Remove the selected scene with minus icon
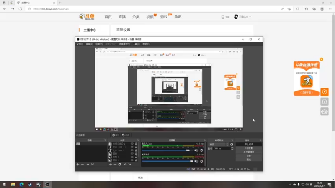 tap(82, 164)
